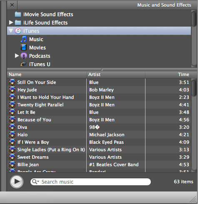This screenshot has width=198, height=204.
Task: Click #1 Beatles Cover Band artist cell
Action: pyautogui.click(x=114, y=165)
